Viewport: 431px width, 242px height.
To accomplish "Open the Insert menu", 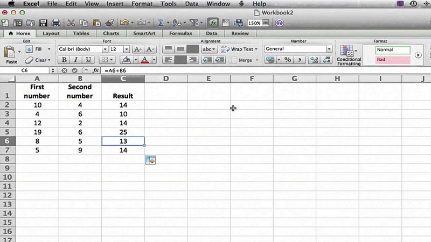I will pos(115,4).
